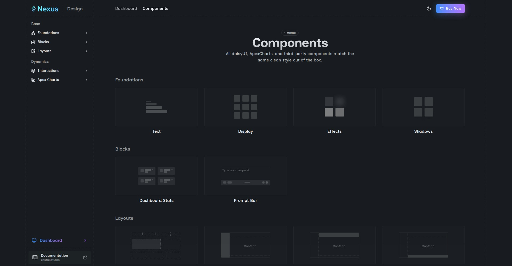Image resolution: width=512 pixels, height=266 pixels.
Task: Click the Home breadcrumb link
Action: [290, 33]
